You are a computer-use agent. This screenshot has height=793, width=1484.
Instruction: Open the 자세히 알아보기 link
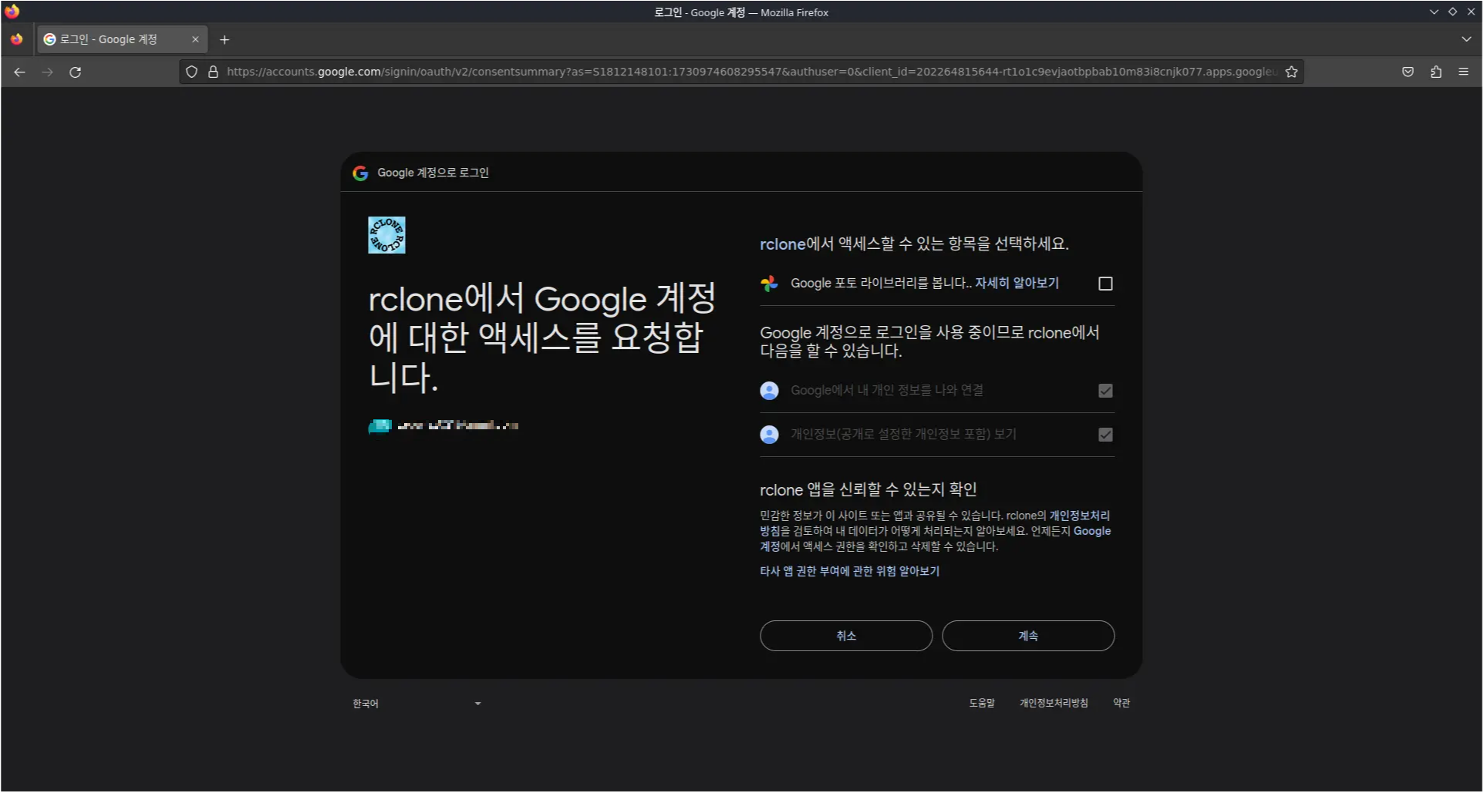(1017, 283)
